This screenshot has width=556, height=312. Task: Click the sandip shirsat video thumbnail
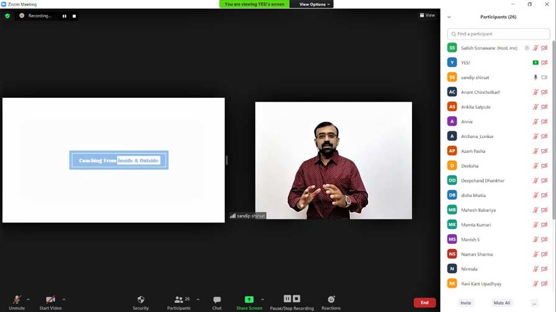click(333, 160)
